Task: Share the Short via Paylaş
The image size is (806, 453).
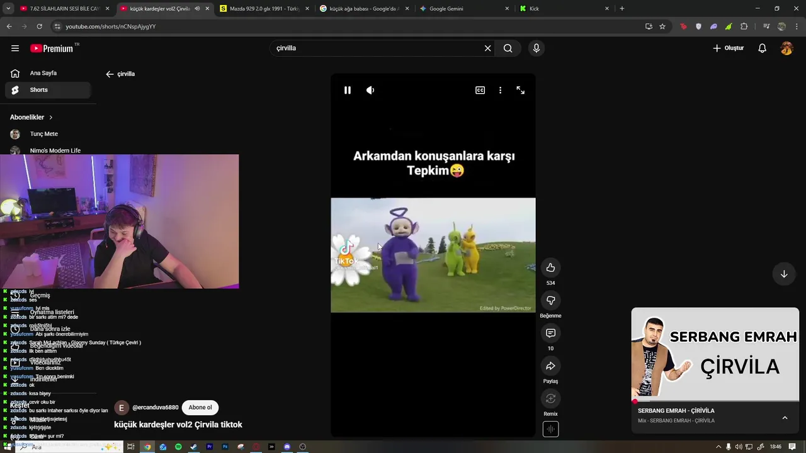Action: pyautogui.click(x=550, y=366)
